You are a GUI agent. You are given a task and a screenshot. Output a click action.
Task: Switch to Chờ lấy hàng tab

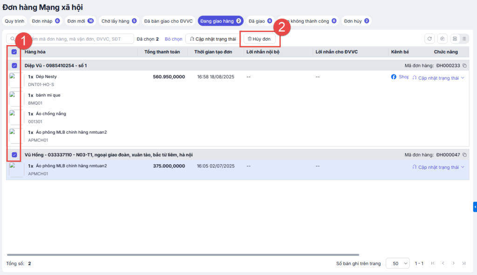coord(119,21)
